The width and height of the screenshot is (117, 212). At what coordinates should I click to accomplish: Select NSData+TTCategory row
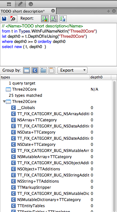(x=56, y=132)
